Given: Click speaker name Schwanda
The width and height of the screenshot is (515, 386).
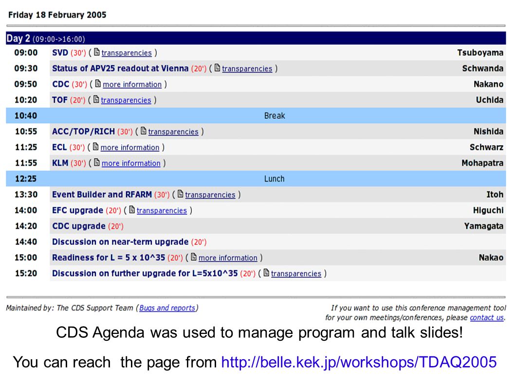Looking at the screenshot, I should click(x=483, y=68).
